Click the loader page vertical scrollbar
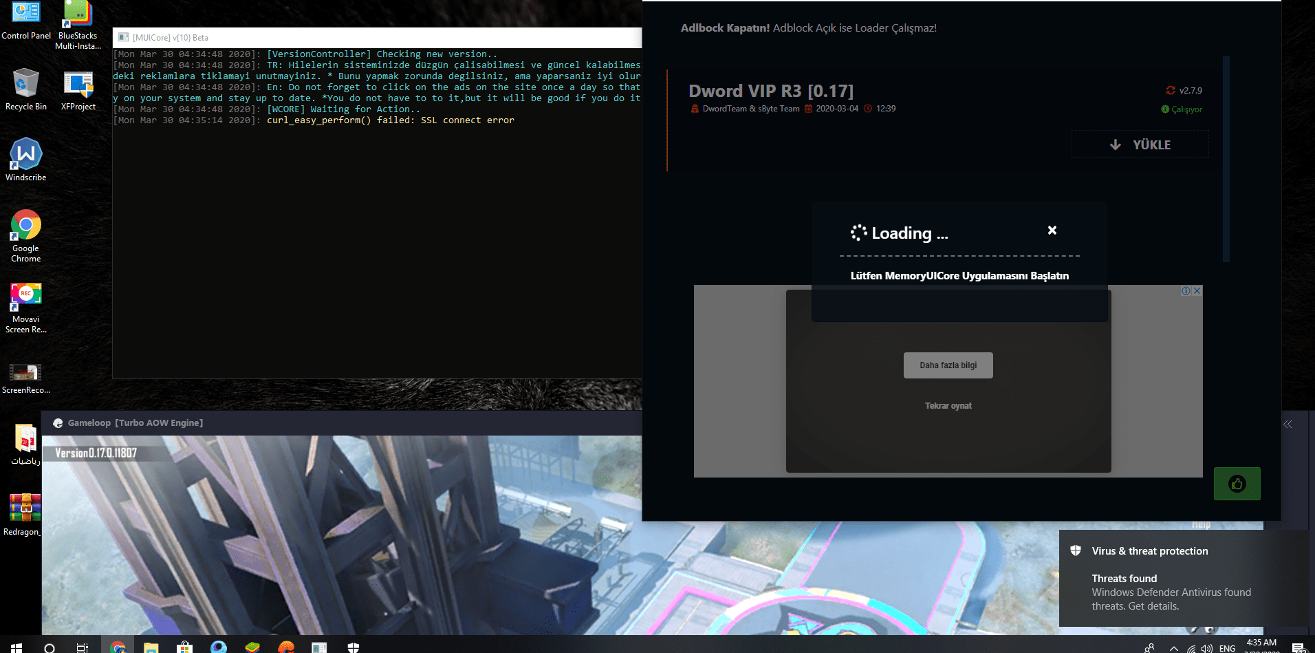 [1226, 159]
